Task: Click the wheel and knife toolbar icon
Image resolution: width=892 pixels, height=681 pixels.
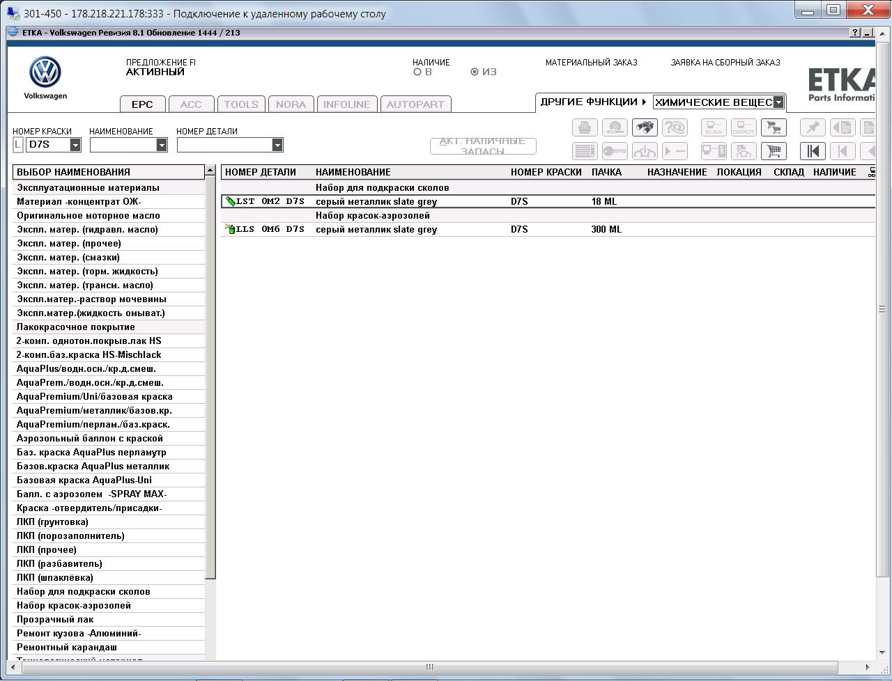Action: (x=615, y=127)
